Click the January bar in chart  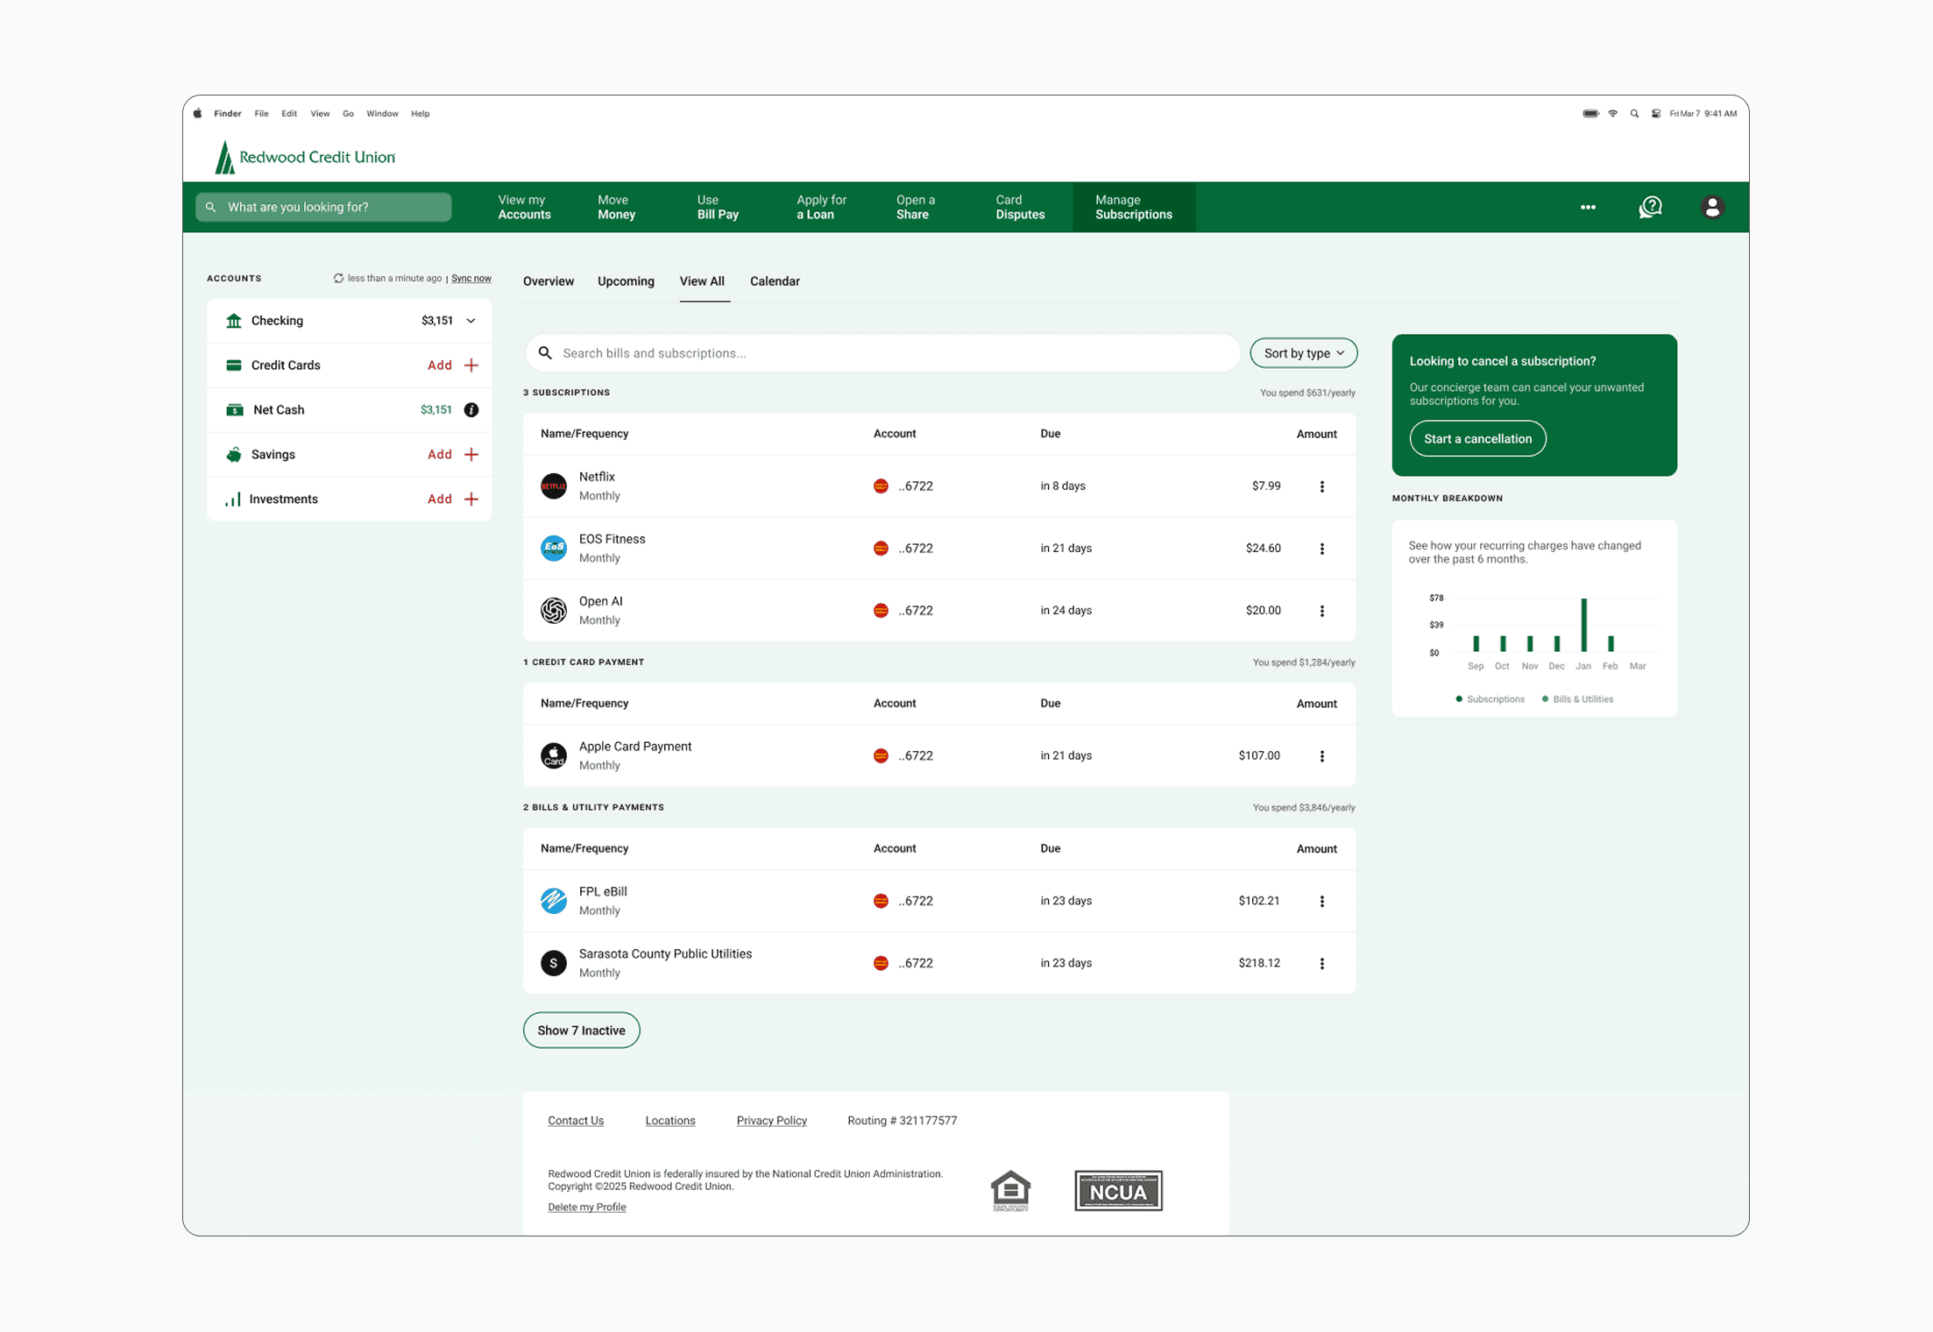click(1583, 625)
